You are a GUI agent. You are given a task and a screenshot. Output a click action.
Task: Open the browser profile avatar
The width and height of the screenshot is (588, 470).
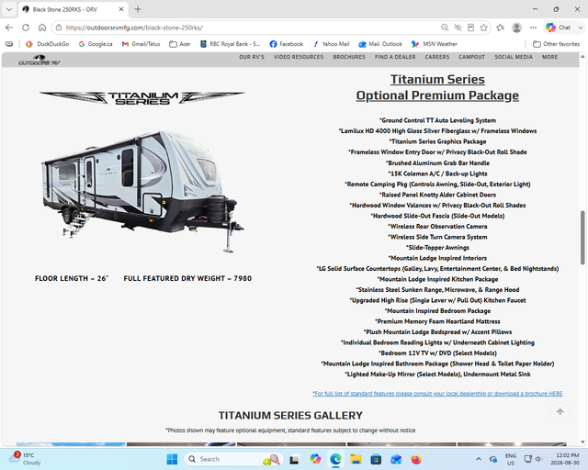click(x=516, y=28)
